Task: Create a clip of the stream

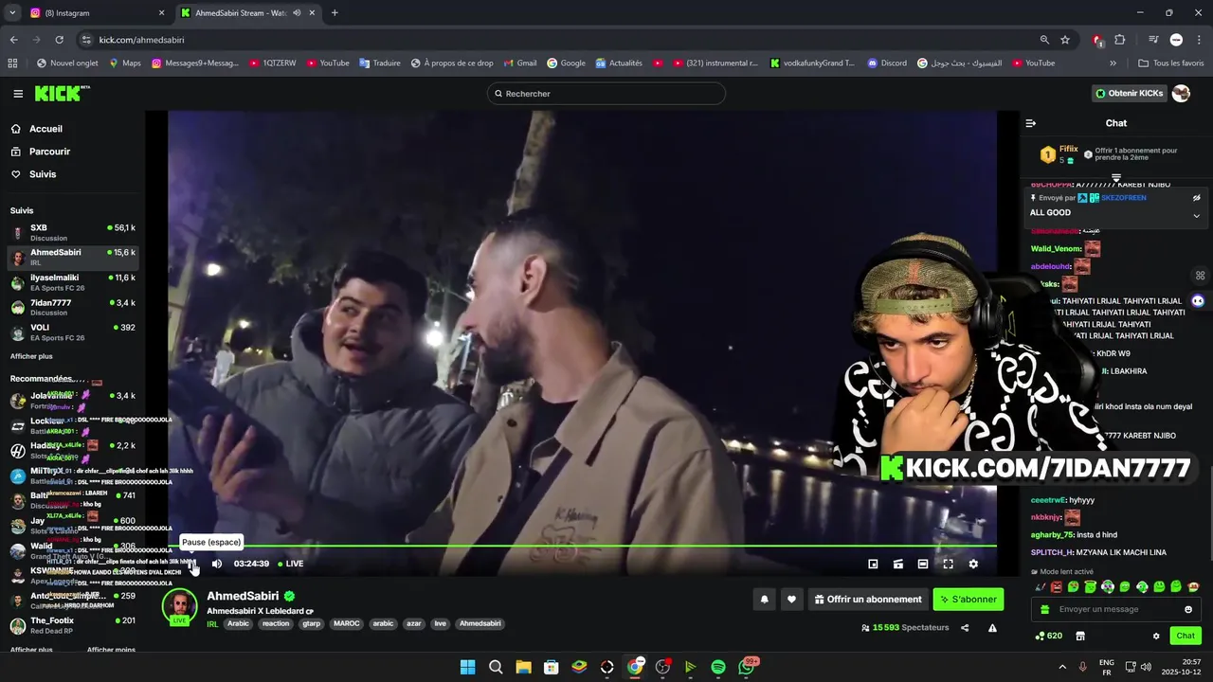Action: click(898, 564)
